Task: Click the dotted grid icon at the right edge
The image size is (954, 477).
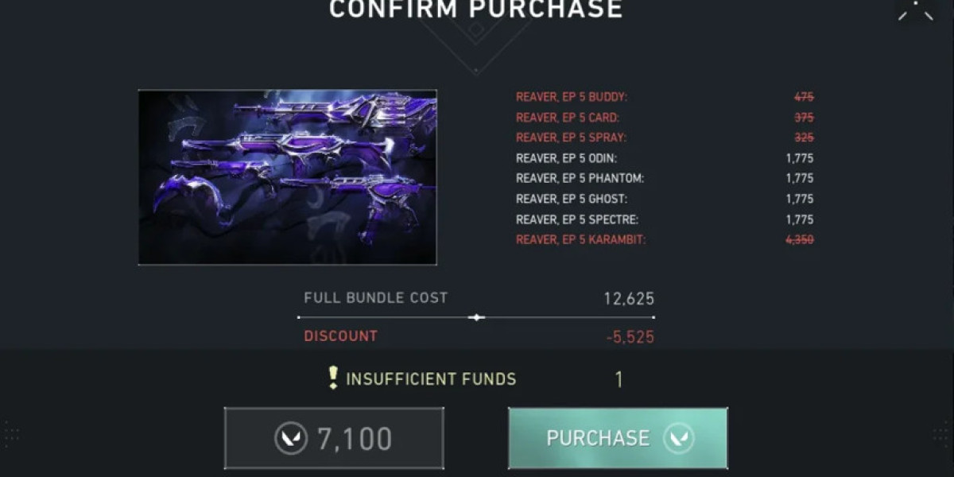Action: (942, 433)
